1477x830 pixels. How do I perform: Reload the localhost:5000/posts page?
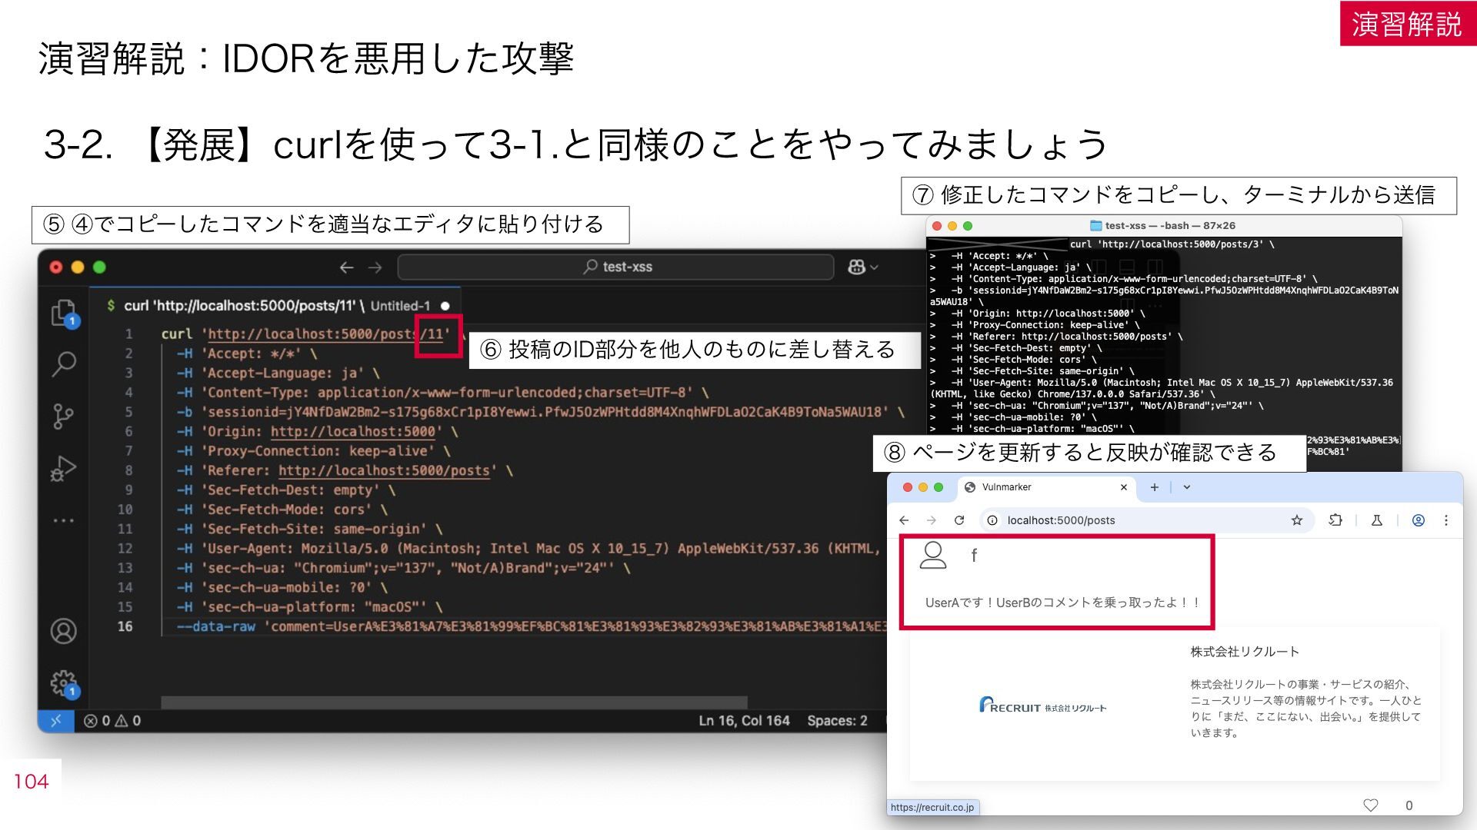[959, 520]
